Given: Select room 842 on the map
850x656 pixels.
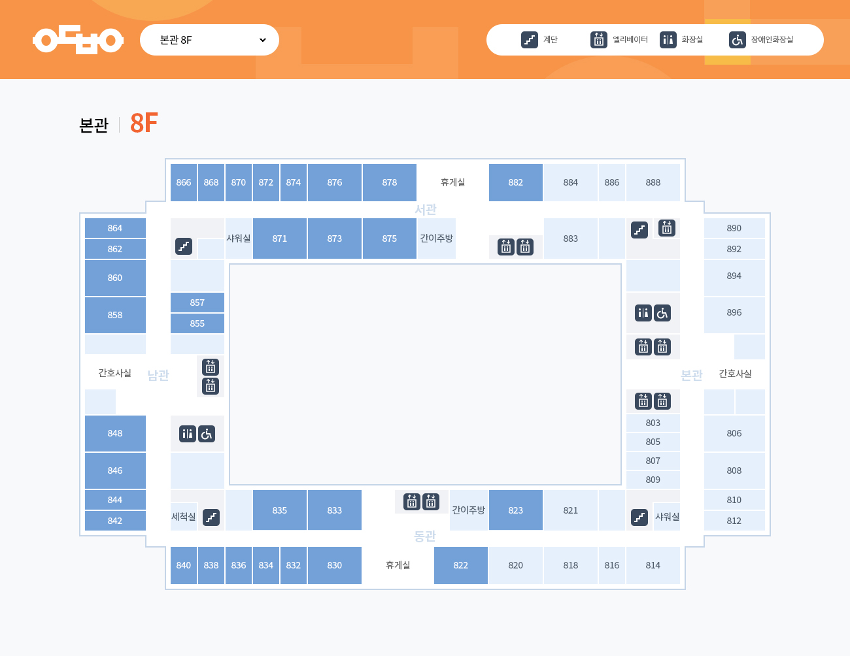Looking at the screenshot, I should 115,521.
